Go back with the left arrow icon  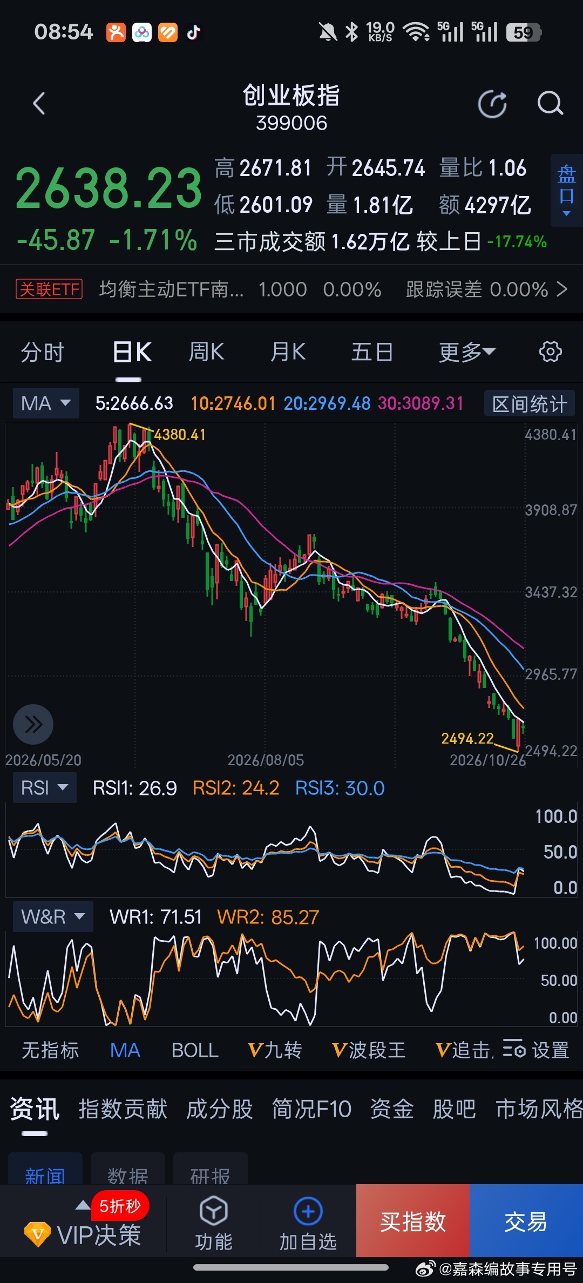tap(39, 104)
